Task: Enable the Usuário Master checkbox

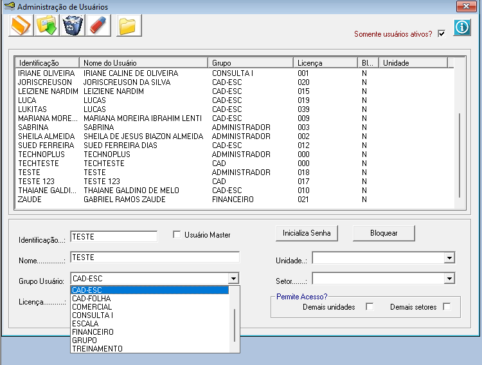Action: click(177, 235)
